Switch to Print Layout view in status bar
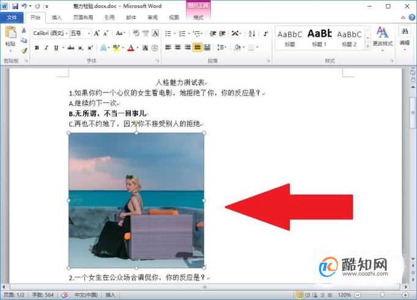Screen dimensions: 417x300 pos(300,295)
